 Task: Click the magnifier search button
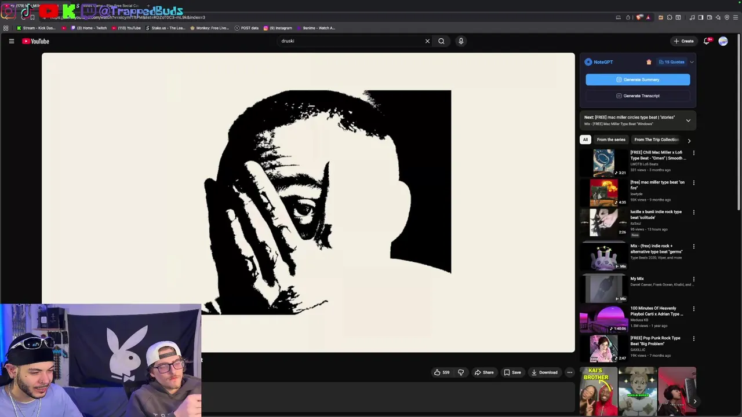click(x=441, y=41)
